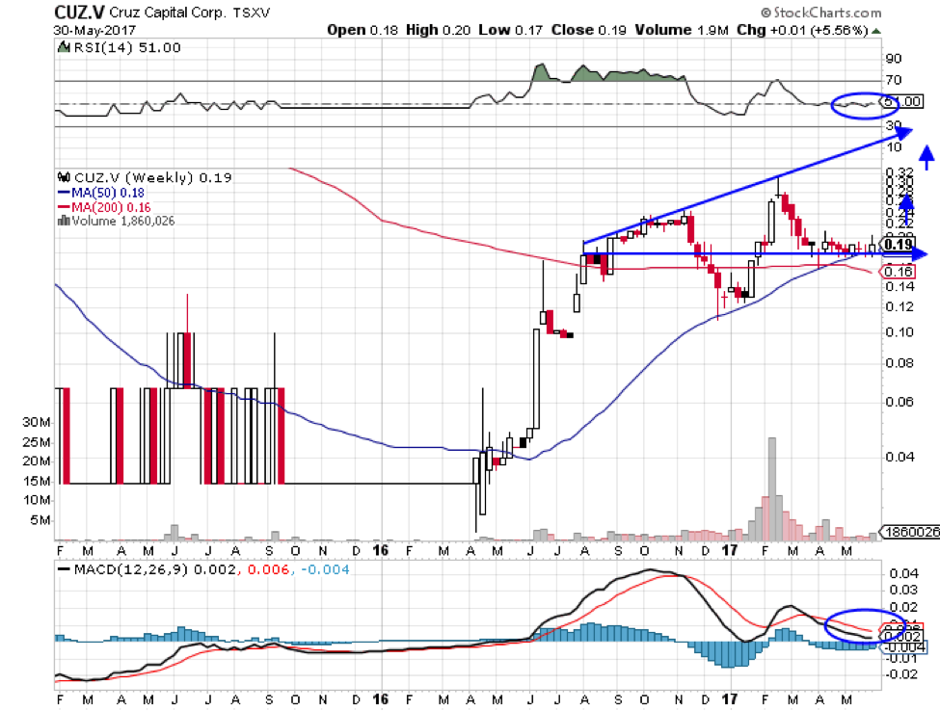940x711 pixels.
Task: Click the 1860026 volume tag on the axis
Action: coord(910,531)
